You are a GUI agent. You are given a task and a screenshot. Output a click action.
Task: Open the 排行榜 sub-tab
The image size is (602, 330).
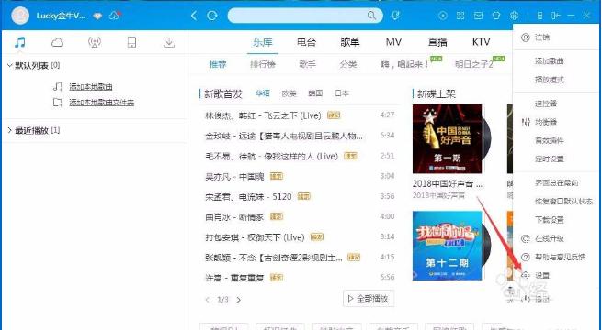(x=263, y=64)
